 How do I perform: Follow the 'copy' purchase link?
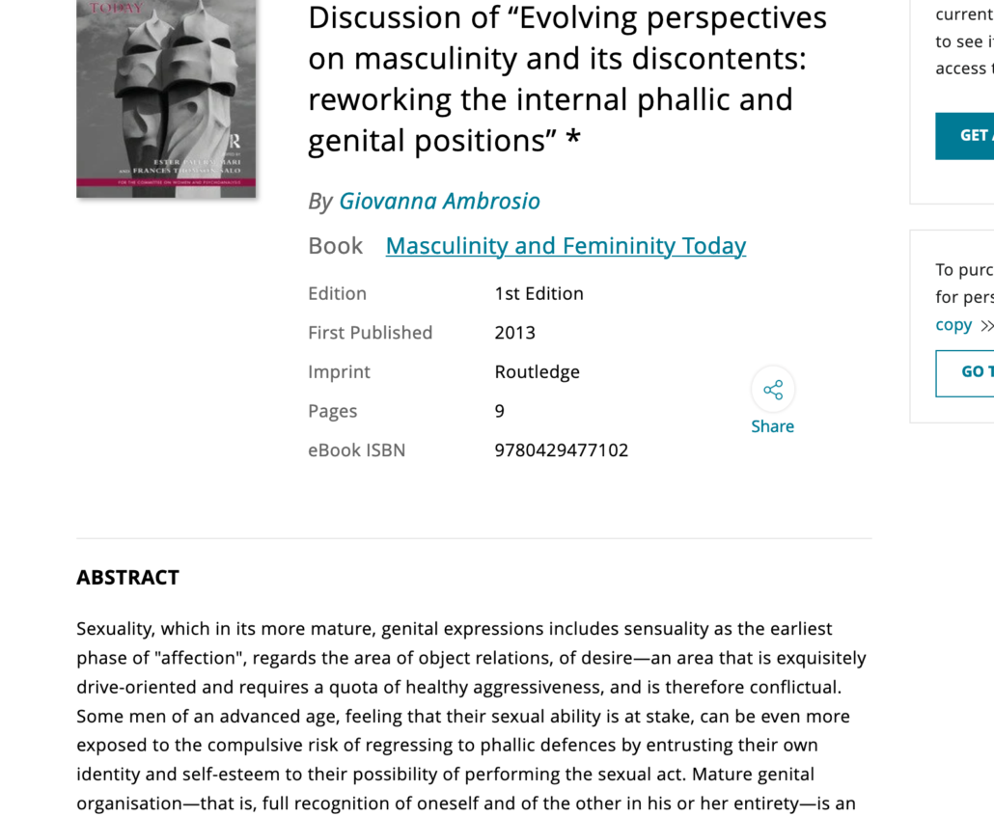pos(953,325)
